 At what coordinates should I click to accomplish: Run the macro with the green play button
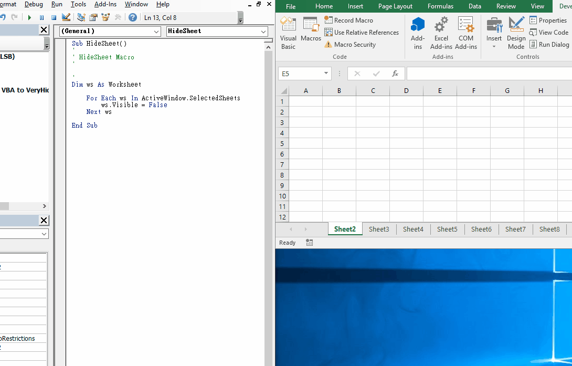(x=29, y=17)
